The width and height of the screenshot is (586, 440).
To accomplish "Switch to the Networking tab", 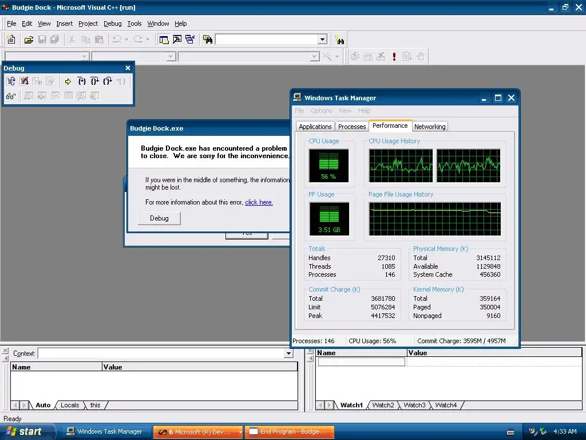I will click(x=430, y=127).
